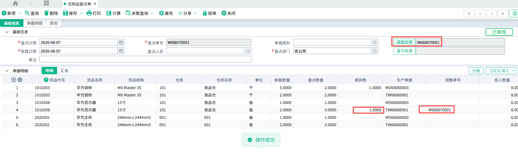Select the 汇总 view tab

click(x=64, y=71)
